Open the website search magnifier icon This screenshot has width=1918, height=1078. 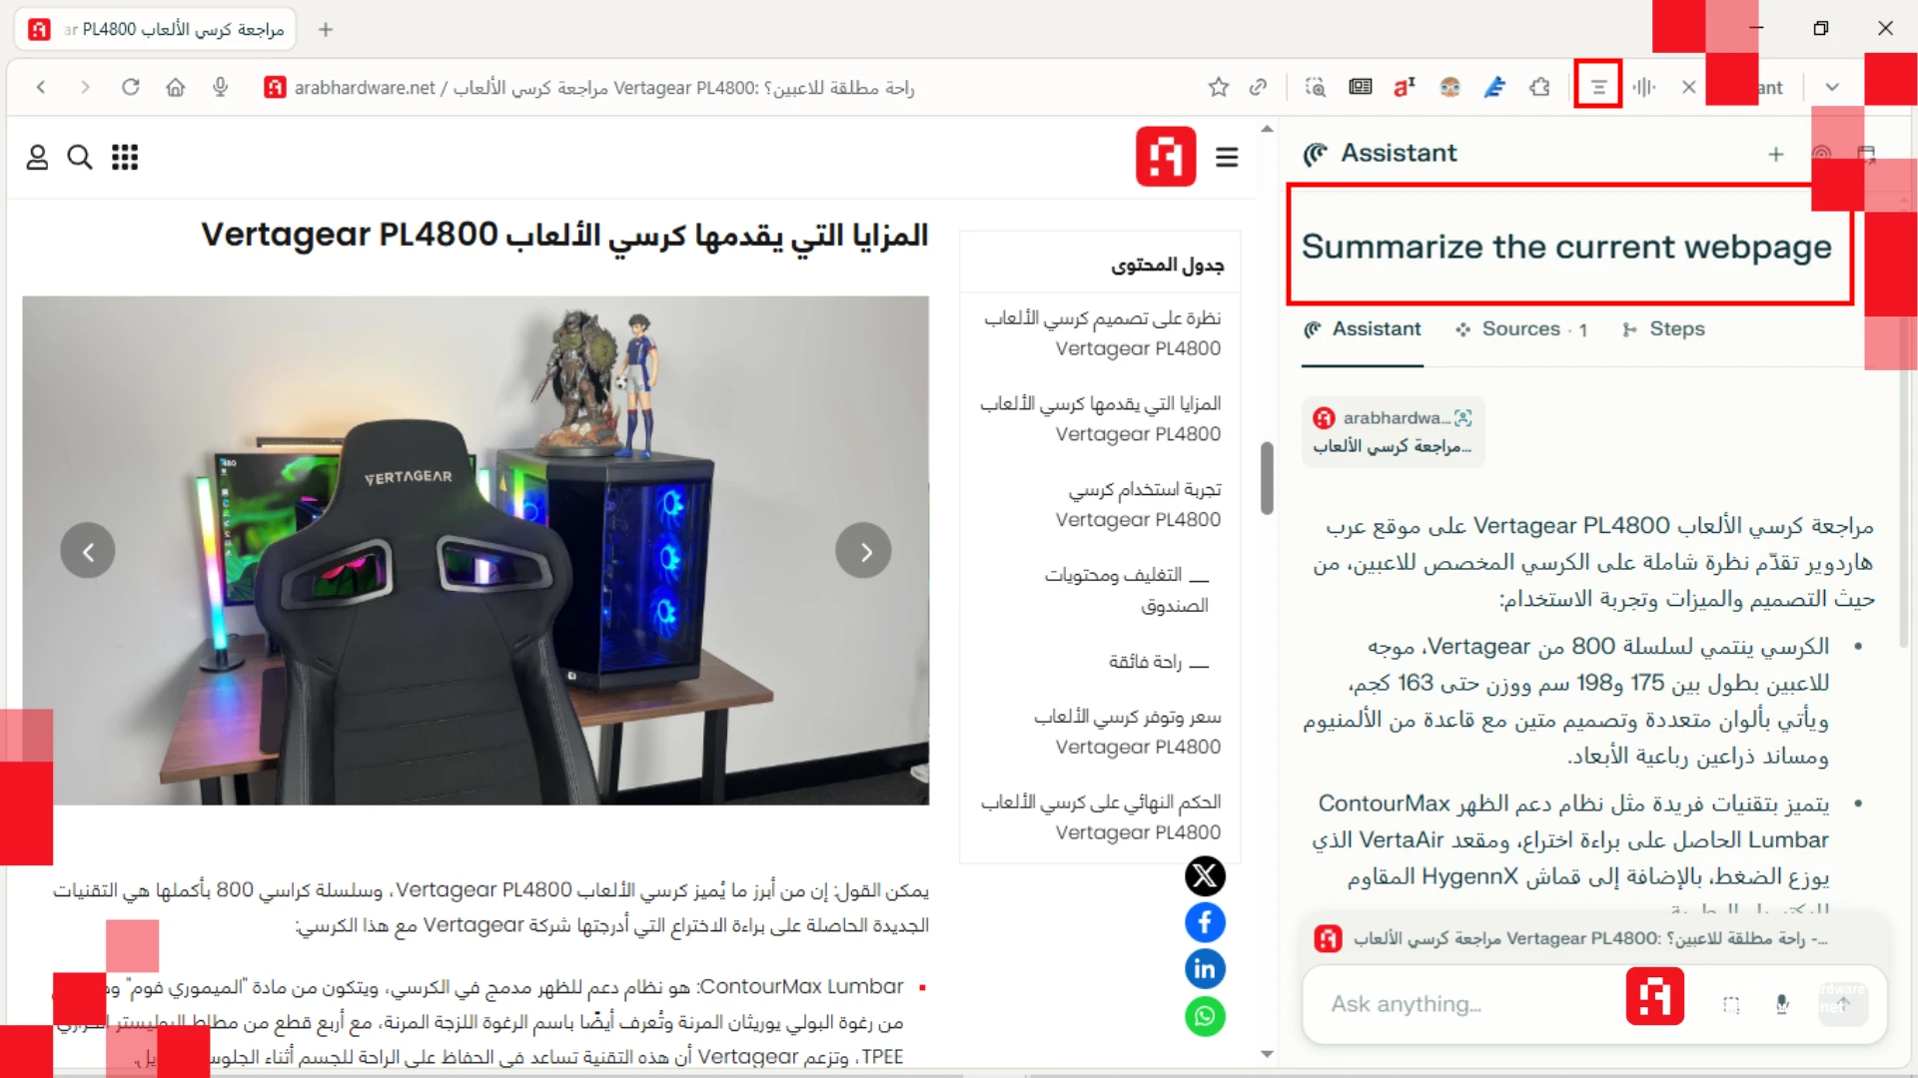(80, 157)
